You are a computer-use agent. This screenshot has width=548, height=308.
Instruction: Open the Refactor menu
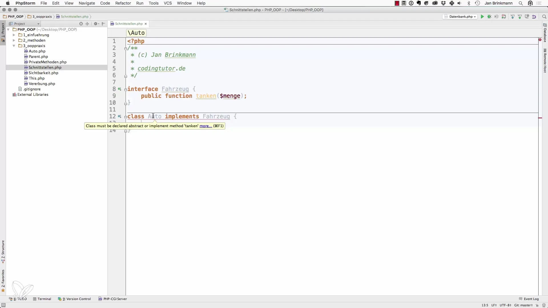123,3
